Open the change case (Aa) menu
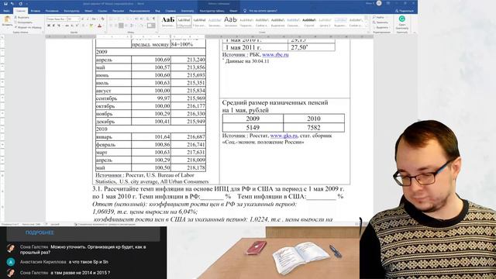This screenshot has width=496, height=279. pos(94,19)
